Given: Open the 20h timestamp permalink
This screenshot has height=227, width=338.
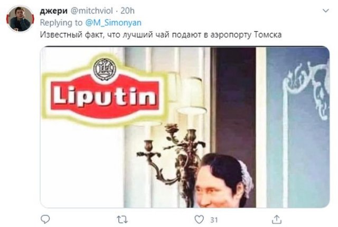Looking at the screenshot, I should pyautogui.click(x=127, y=11).
